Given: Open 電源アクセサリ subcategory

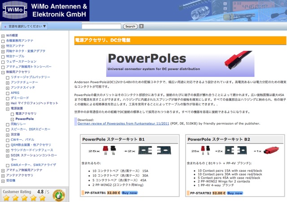Looking at the screenshot, I should click(26, 114).
